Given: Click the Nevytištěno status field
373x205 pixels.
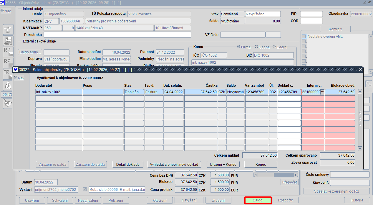Looking at the screenshot, I should [x=263, y=14].
